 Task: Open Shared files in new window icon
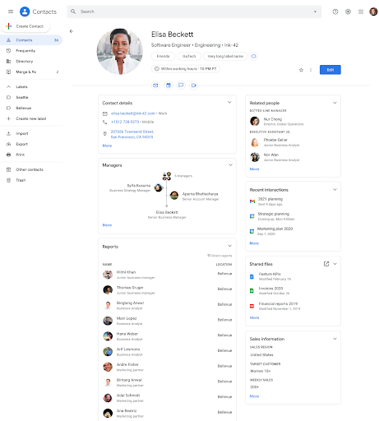point(326,264)
